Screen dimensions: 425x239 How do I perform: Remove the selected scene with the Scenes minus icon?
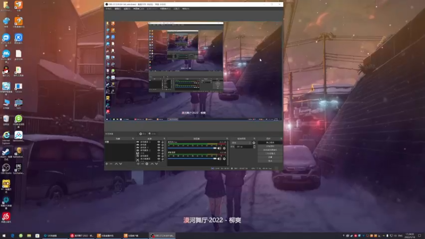click(111, 164)
